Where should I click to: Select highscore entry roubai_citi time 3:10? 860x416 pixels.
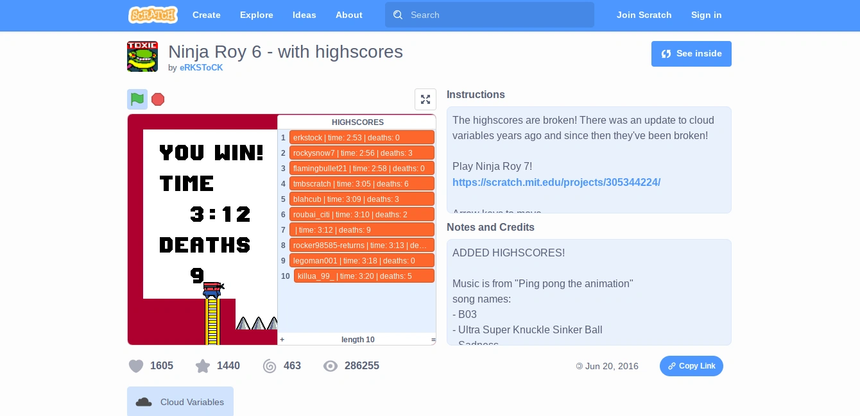tap(362, 215)
